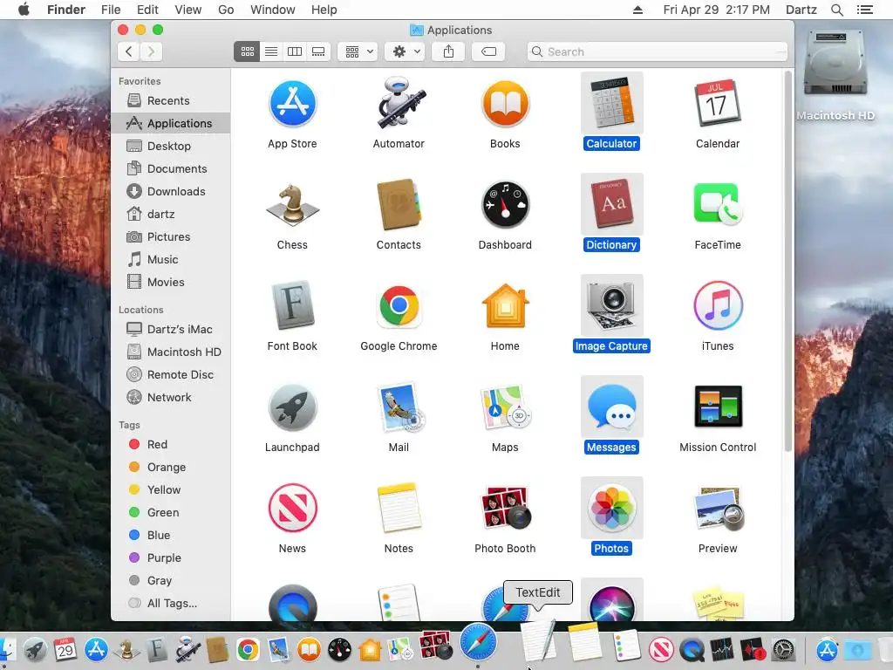Select the Maps app icon in Finder
Viewport: 893px width, 670px height.
pyautogui.click(x=505, y=407)
